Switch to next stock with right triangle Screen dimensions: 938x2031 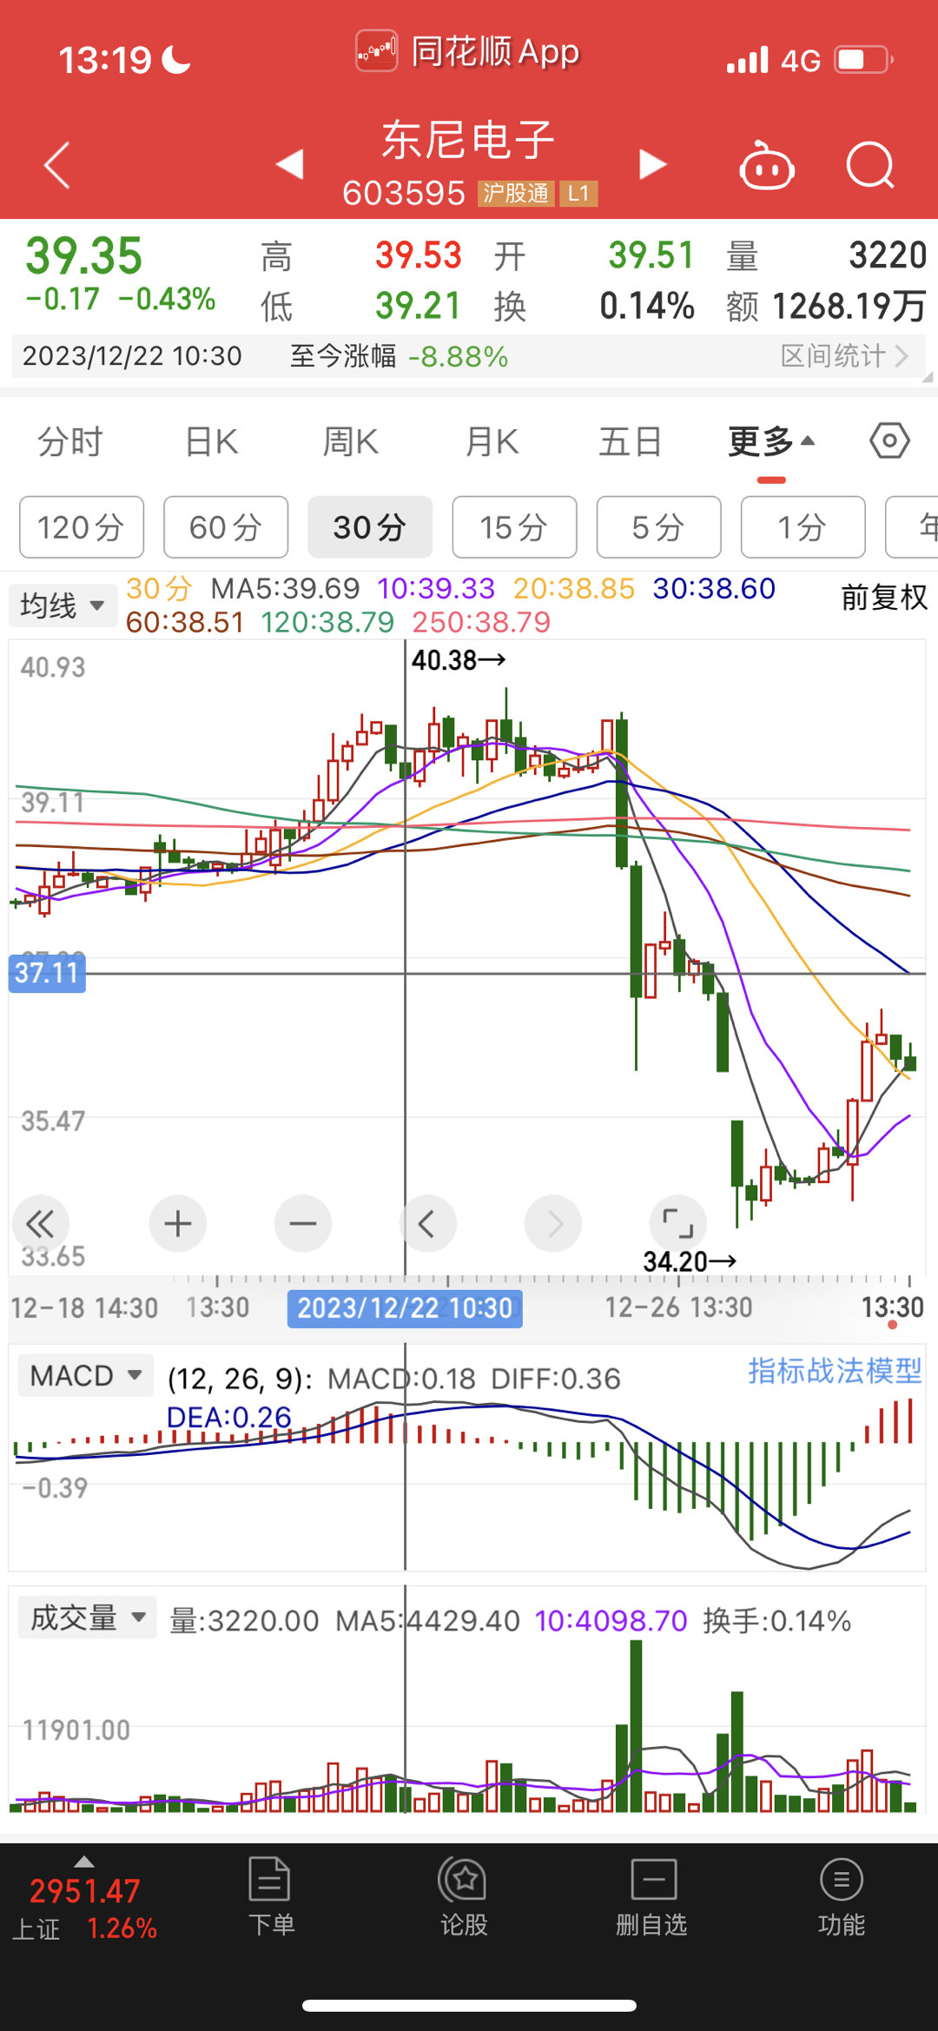(652, 164)
